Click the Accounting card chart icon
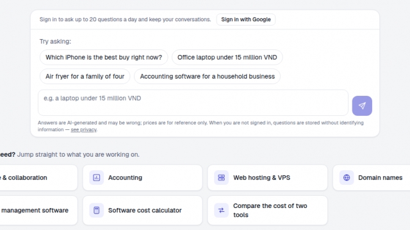Viewport: 410px width, 230px height. tap(97, 178)
